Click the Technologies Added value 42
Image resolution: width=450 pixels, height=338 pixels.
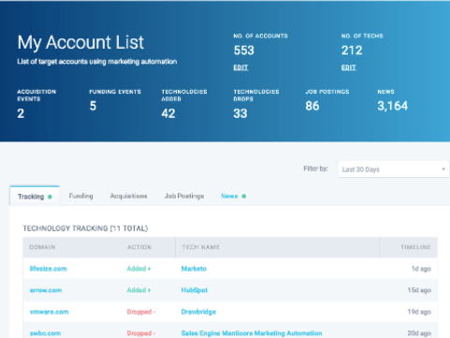(x=168, y=113)
